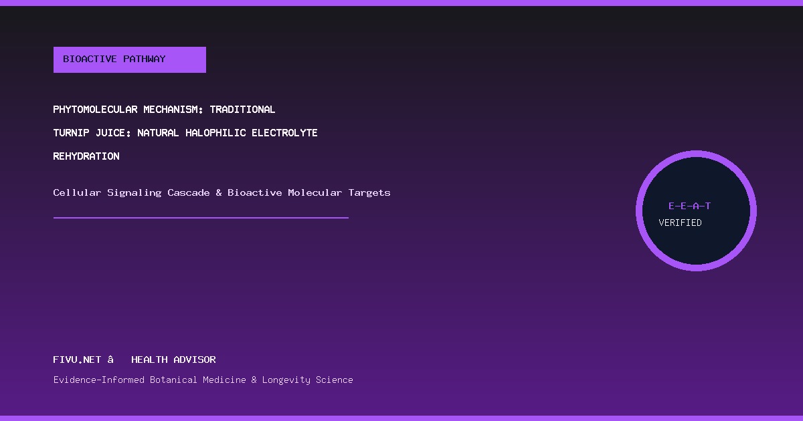
Task: Click the PHYTOMOLECULAR MECHANISM: TRADITIONAL heading line
Action: 164,110
